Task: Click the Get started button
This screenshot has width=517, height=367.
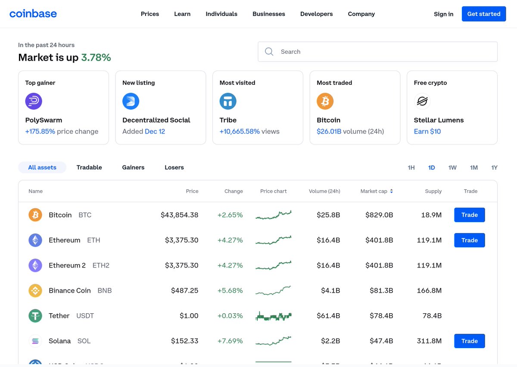Action: tap(483, 13)
